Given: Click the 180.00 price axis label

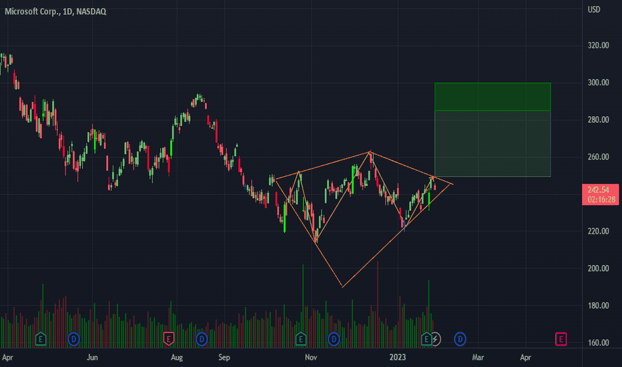Looking at the screenshot, I should click(598, 306).
